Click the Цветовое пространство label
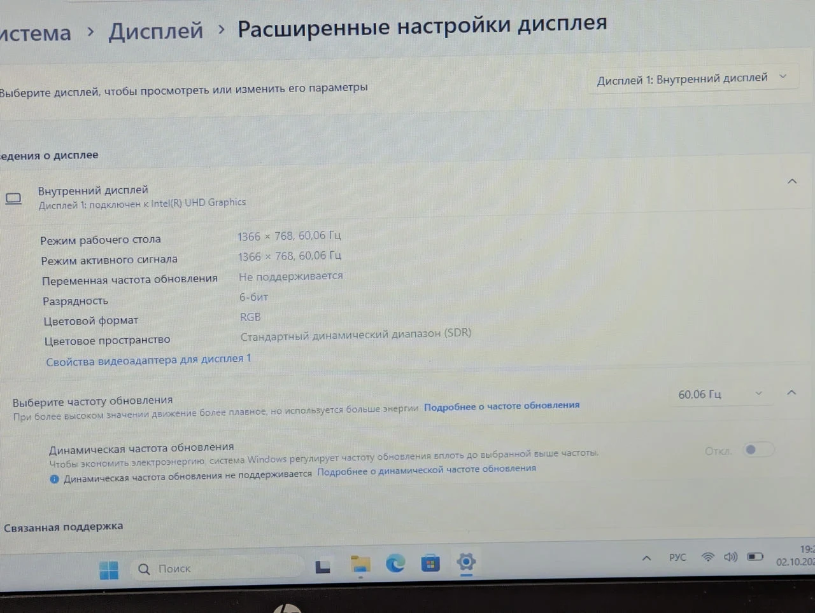 pyautogui.click(x=108, y=340)
